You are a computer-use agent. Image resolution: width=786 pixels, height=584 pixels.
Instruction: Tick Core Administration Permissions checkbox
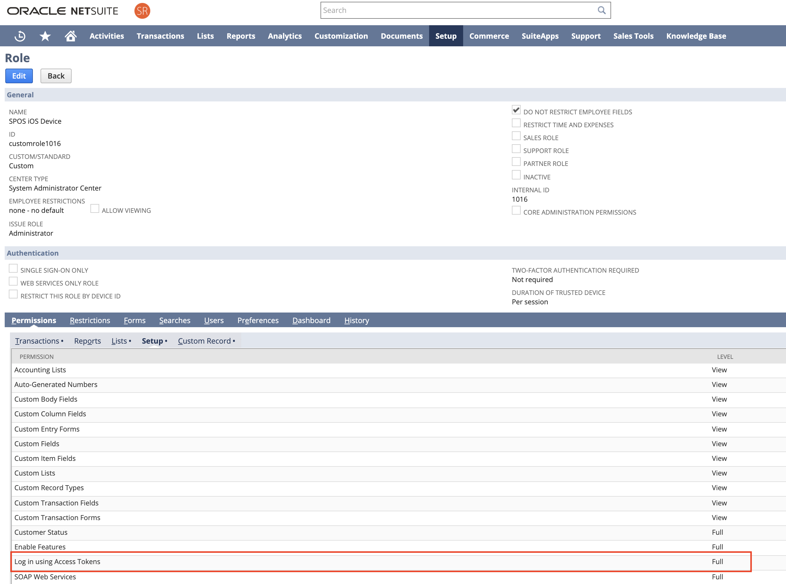click(x=516, y=210)
